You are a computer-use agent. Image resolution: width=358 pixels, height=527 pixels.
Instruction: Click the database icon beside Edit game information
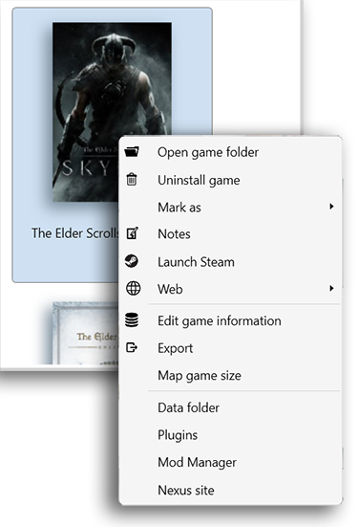tap(132, 320)
